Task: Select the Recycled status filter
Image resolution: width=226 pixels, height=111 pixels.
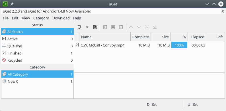Action: (37, 60)
